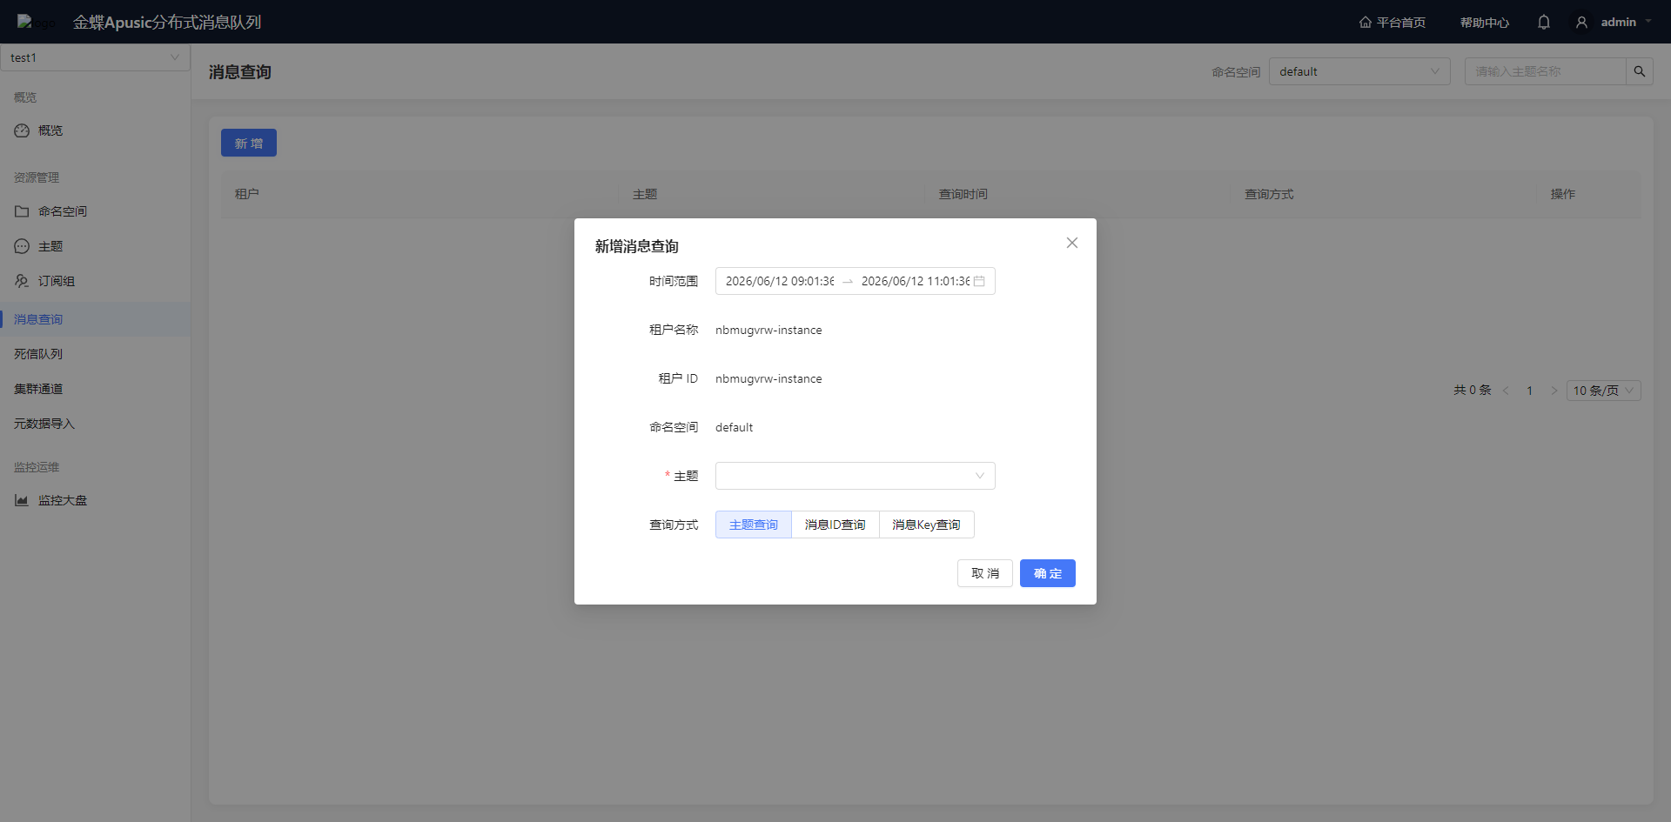Click the logo image in the top left
Screen dimensions: 1671x822
[x=36, y=22]
